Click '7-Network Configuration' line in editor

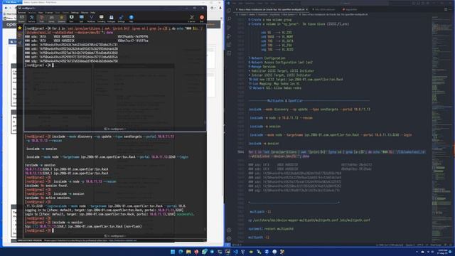click(267, 58)
